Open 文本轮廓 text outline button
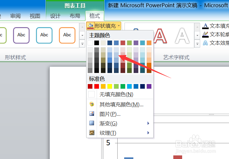The image size is (229, 159). click(216, 34)
